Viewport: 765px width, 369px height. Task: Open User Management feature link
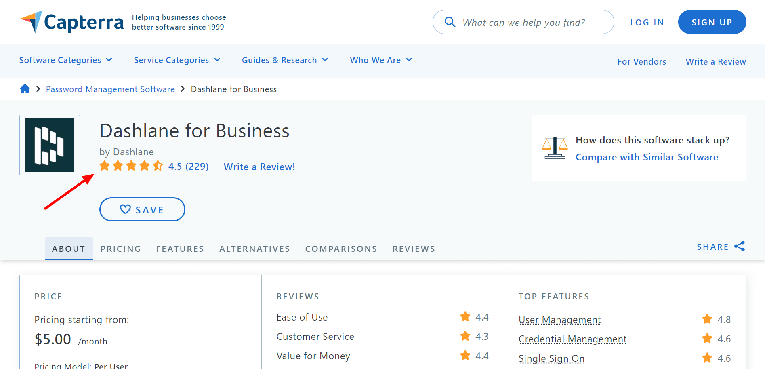coord(560,320)
